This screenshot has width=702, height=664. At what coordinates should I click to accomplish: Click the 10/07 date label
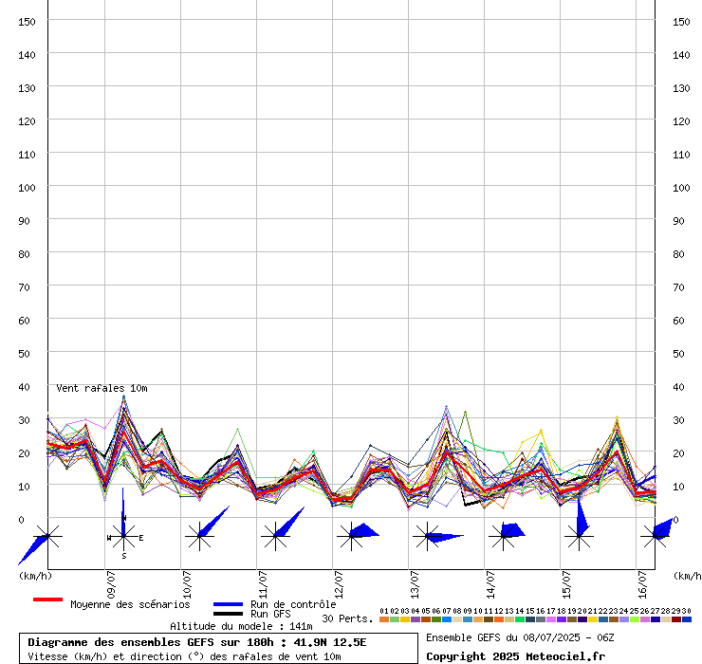click(x=187, y=584)
